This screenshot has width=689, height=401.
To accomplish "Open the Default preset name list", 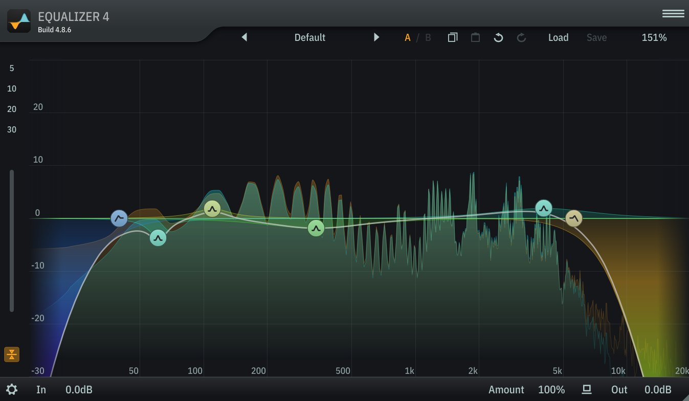I will coord(310,37).
